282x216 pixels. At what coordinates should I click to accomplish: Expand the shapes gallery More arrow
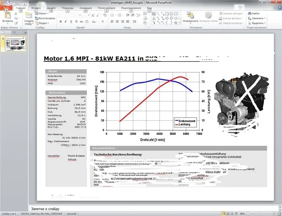coord(180,23)
